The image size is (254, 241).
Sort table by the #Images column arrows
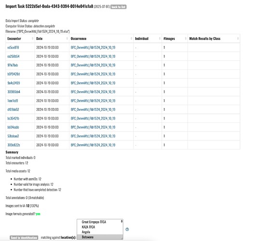pyautogui.click(x=186, y=39)
